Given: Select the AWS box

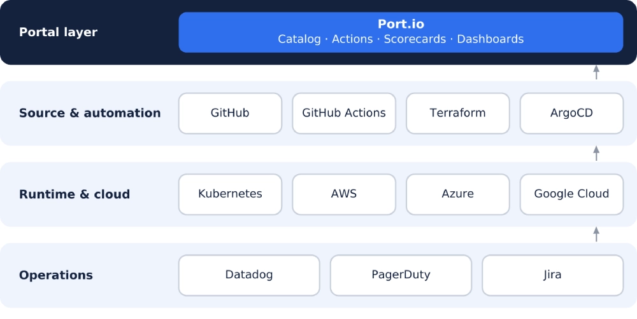Looking at the screenshot, I should tap(344, 194).
